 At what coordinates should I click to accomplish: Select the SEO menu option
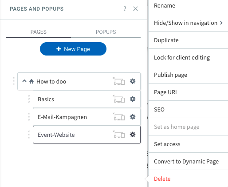point(188,109)
